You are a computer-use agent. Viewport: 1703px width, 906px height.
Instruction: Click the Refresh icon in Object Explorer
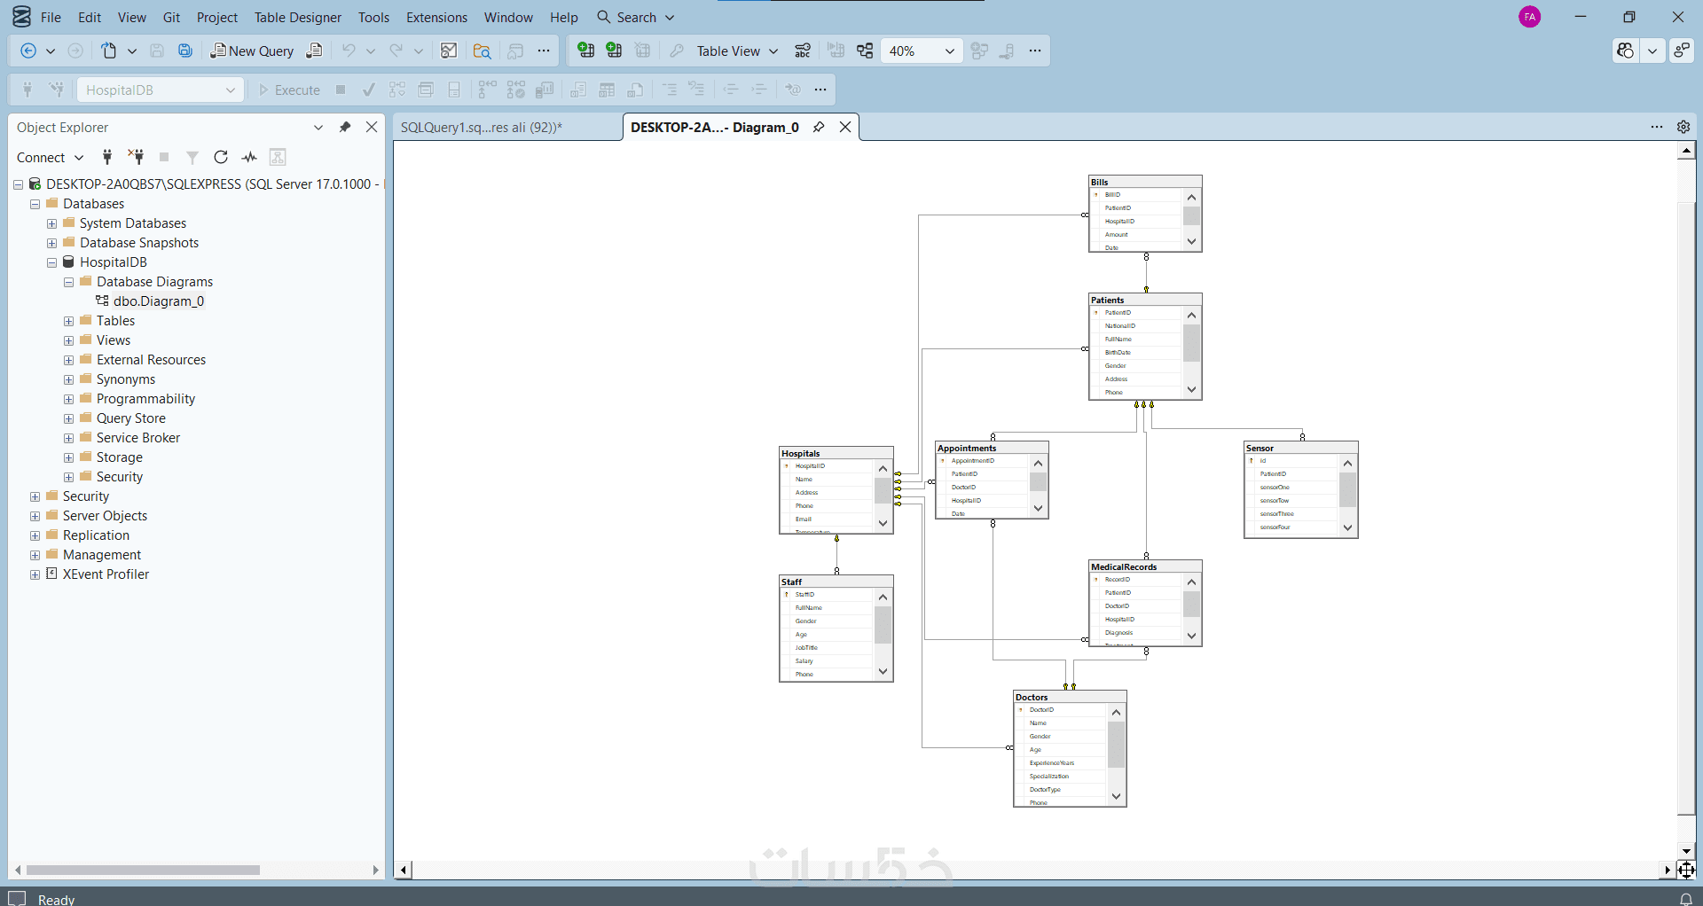click(221, 157)
